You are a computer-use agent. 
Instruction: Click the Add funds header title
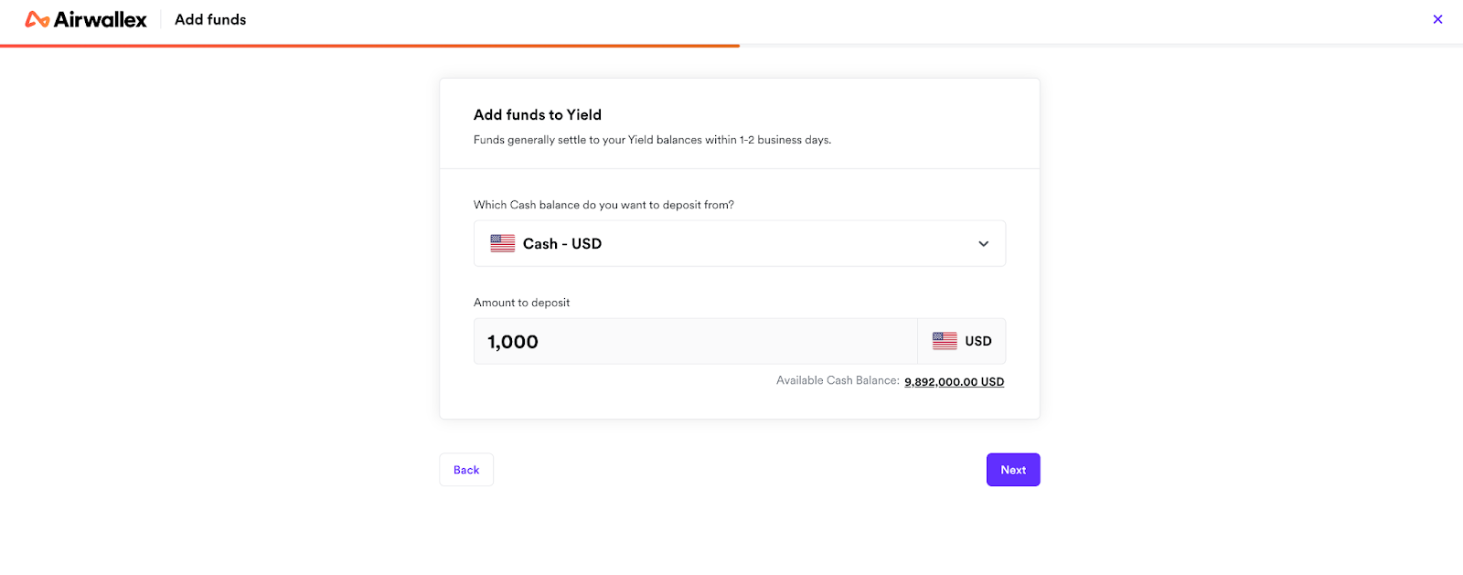[x=210, y=19]
